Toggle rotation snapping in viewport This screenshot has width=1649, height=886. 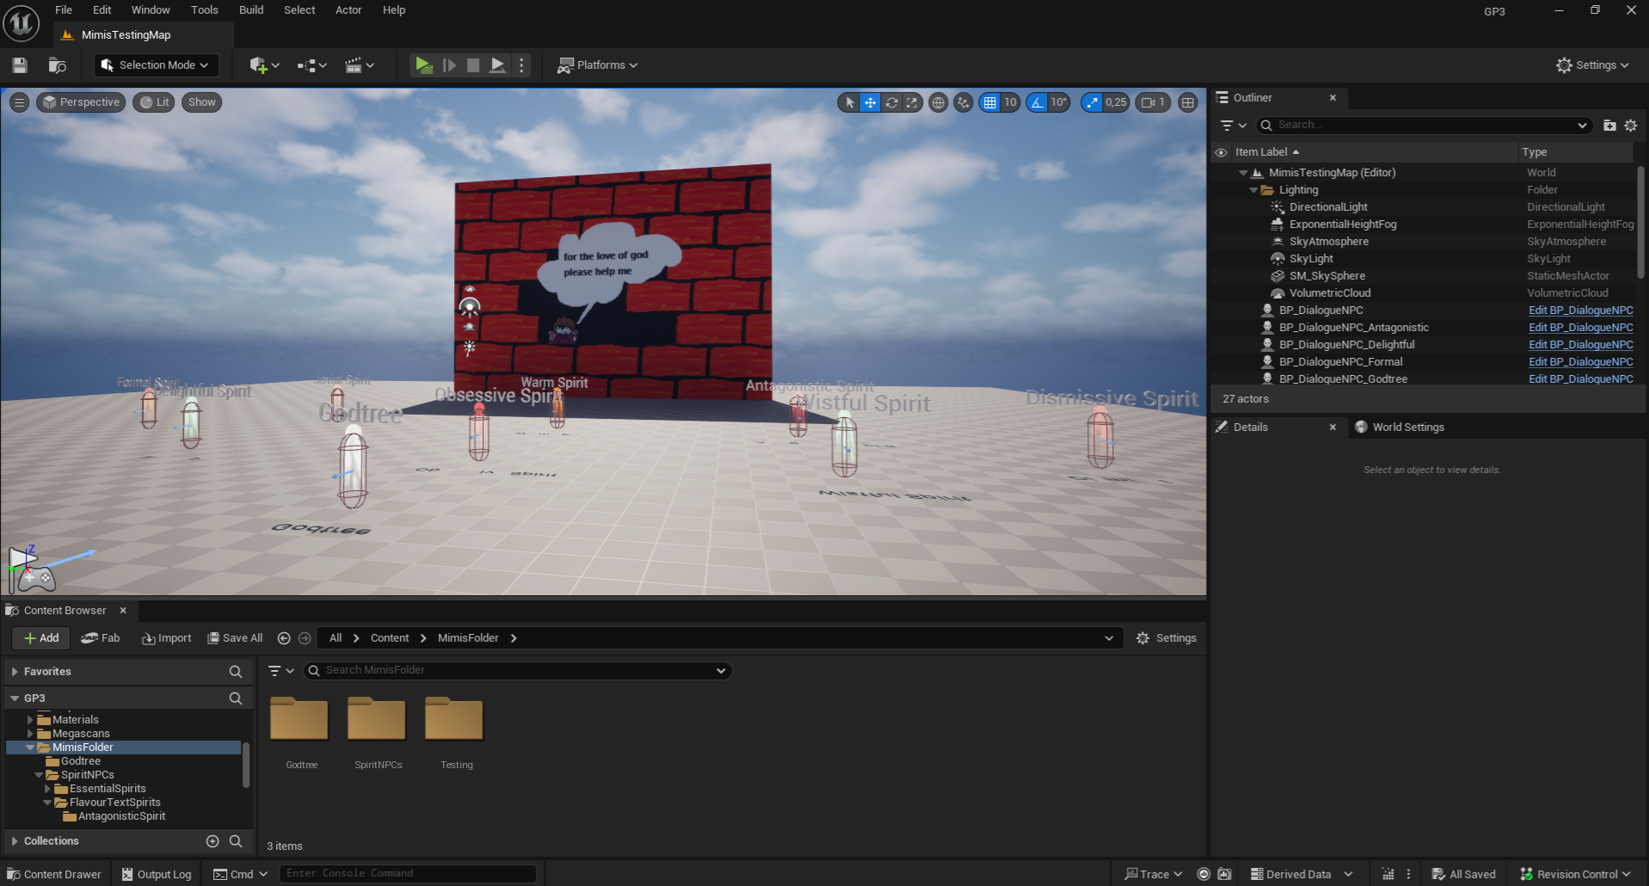pyautogui.click(x=1037, y=102)
